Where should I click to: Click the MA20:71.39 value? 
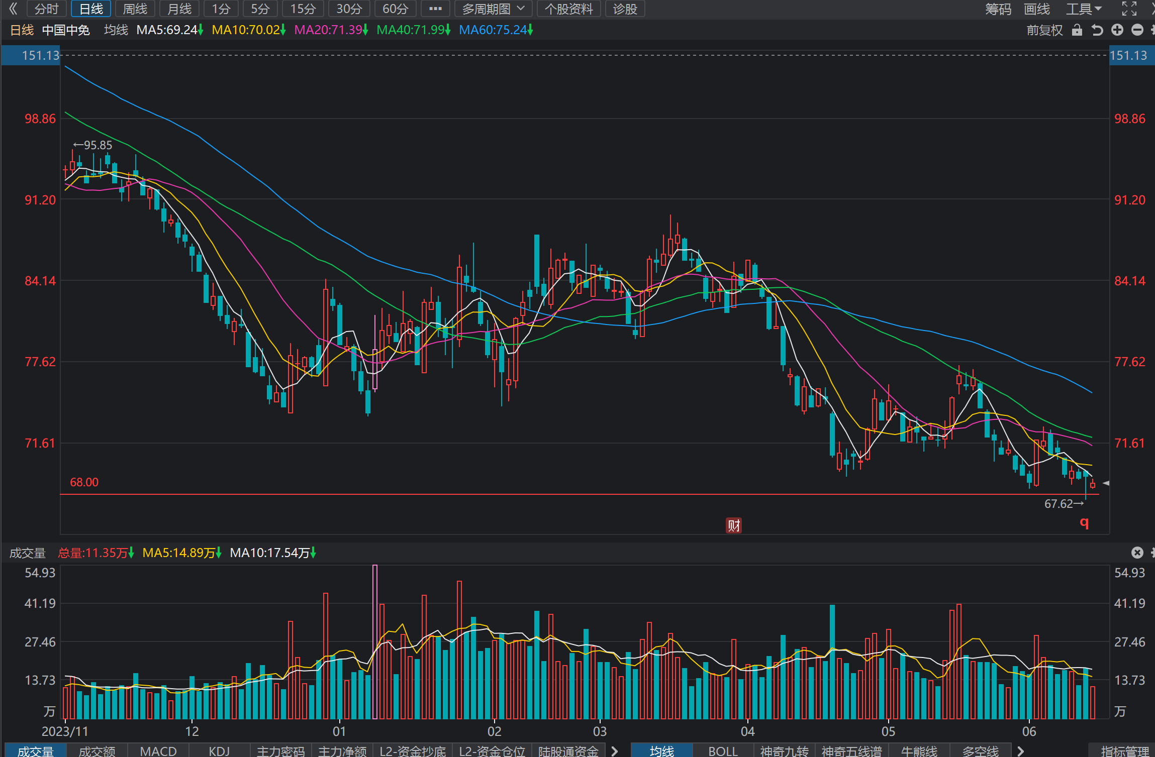[x=331, y=30]
